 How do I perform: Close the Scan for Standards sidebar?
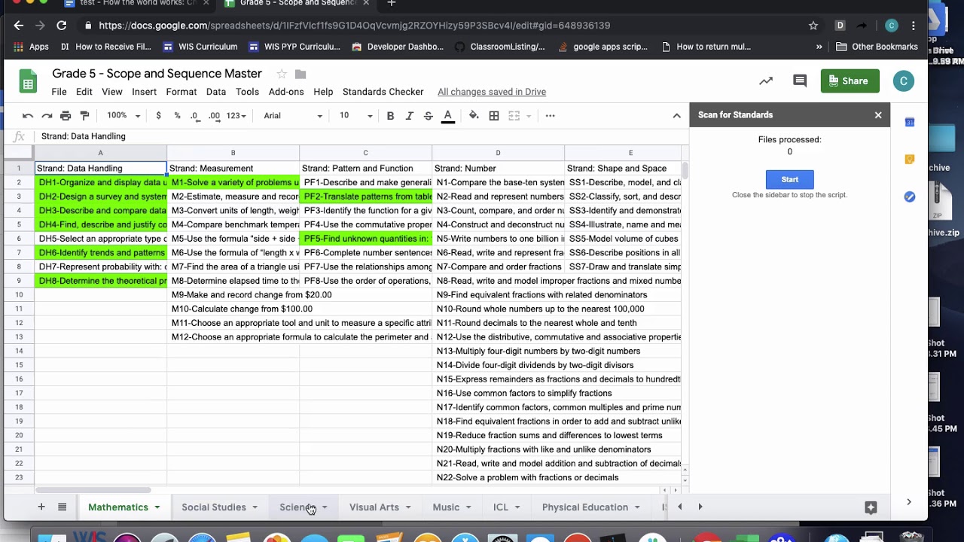pos(877,115)
